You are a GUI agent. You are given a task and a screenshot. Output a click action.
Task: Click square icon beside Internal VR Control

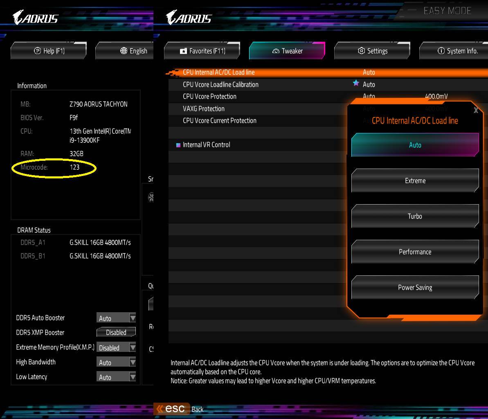click(x=178, y=145)
